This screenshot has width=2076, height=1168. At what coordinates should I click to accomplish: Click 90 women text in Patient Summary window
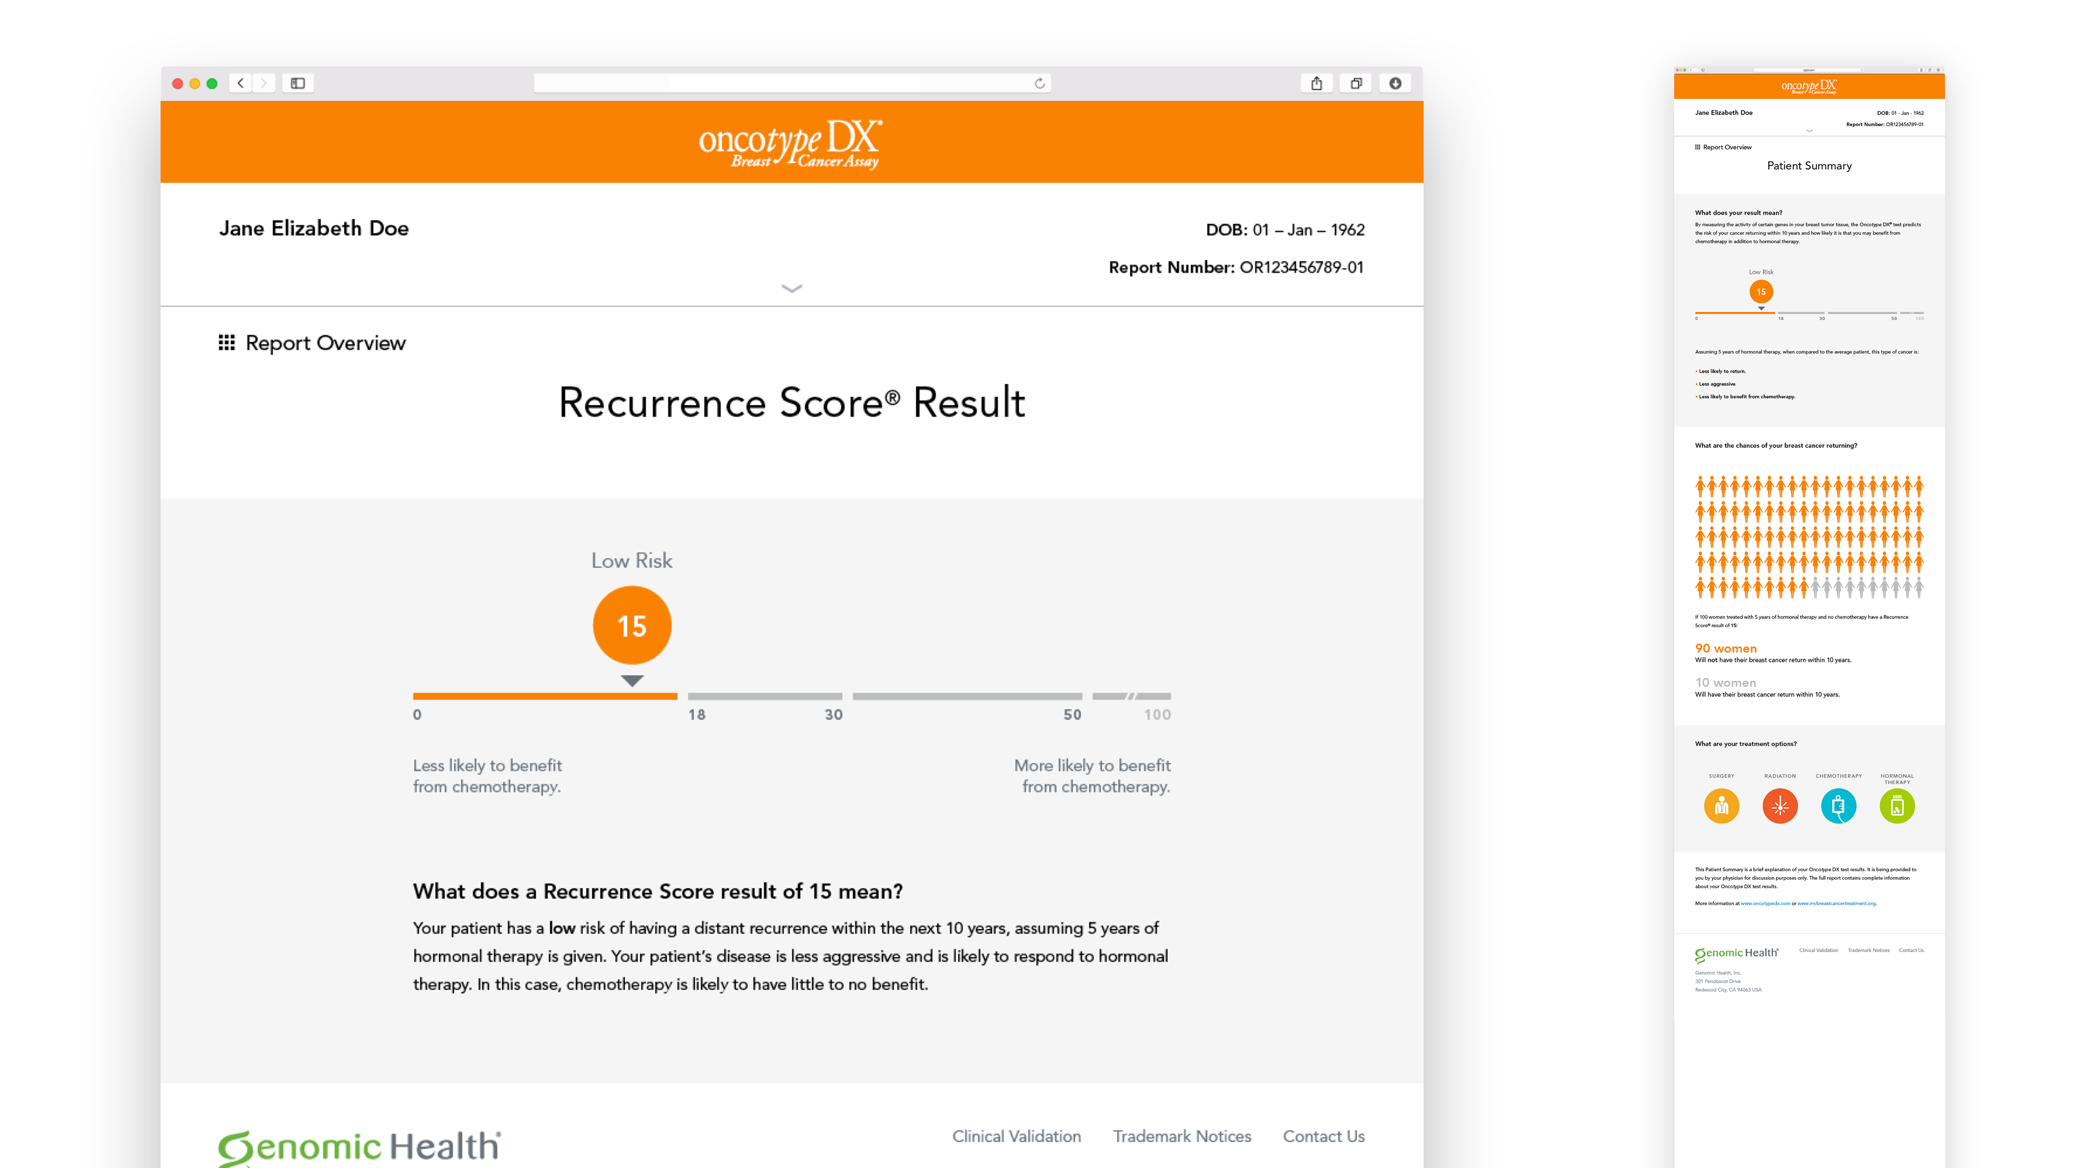tap(1726, 648)
